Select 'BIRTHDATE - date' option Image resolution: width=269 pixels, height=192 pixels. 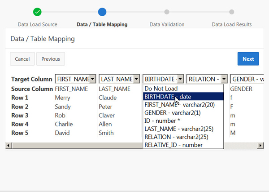(x=183, y=97)
